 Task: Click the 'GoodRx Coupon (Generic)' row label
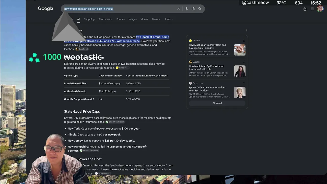coord(79,99)
